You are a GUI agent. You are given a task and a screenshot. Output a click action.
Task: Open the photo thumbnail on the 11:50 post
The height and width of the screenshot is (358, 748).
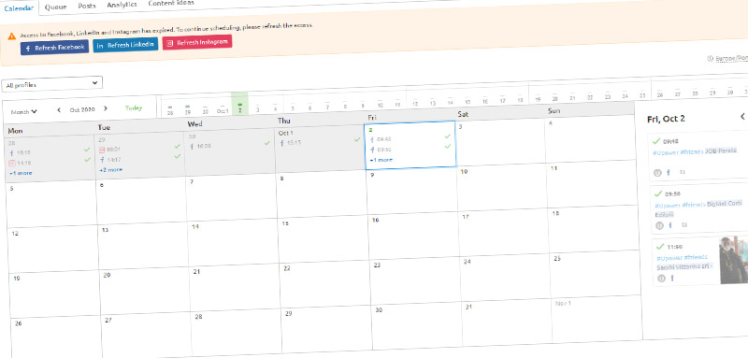point(733,260)
